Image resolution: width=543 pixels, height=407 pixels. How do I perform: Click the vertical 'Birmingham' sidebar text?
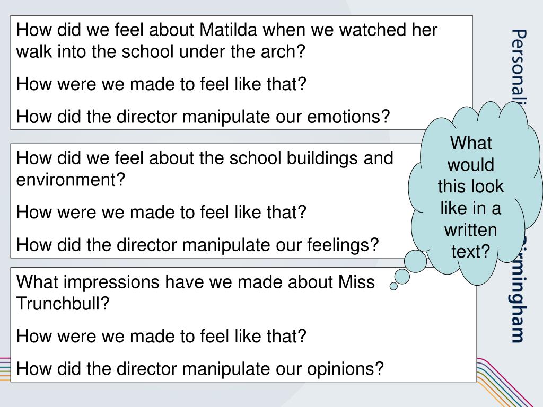(519, 290)
